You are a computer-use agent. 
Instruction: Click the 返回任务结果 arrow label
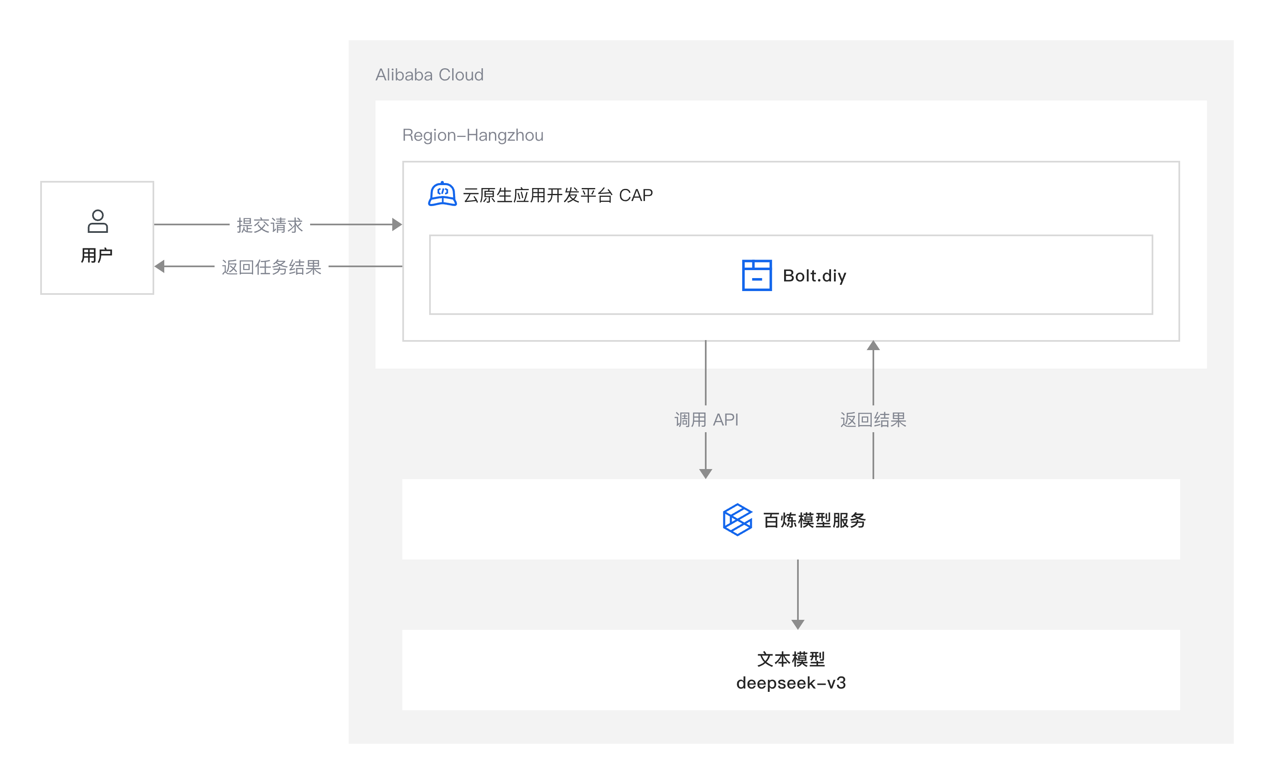(271, 268)
